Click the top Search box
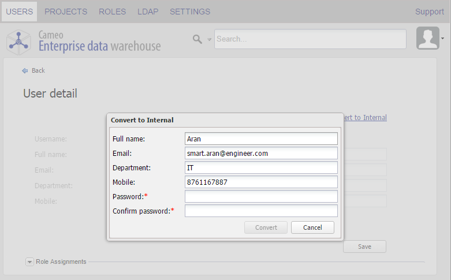The width and height of the screenshot is (451, 280). point(310,39)
